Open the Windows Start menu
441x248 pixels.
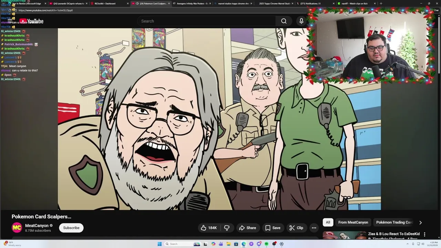click(x=160, y=244)
